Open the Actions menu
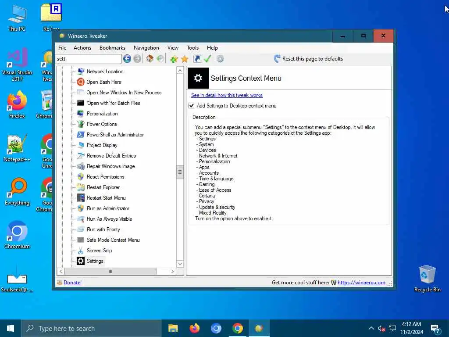 (x=82, y=48)
